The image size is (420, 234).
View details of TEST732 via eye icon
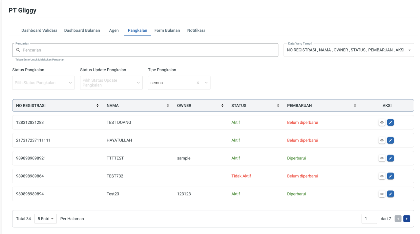[x=382, y=176]
